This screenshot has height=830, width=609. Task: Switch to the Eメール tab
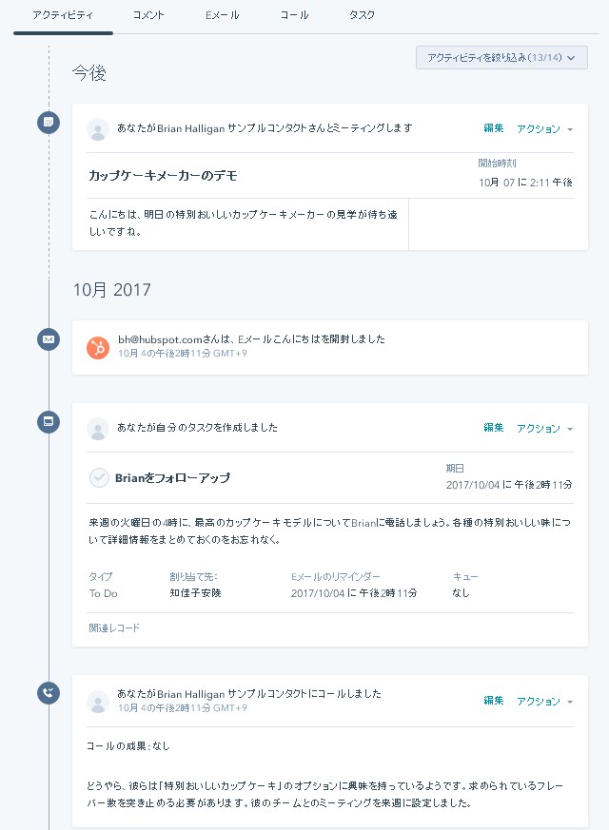223,15
